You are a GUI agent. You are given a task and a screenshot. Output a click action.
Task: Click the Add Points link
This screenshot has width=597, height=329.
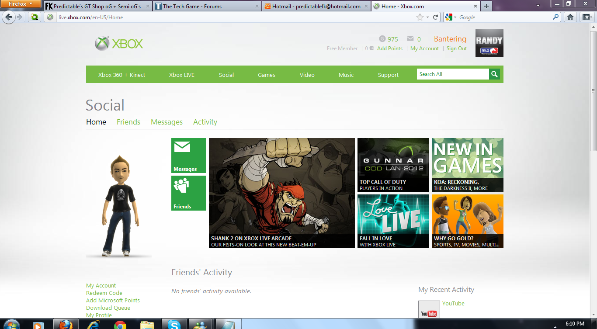(x=390, y=48)
